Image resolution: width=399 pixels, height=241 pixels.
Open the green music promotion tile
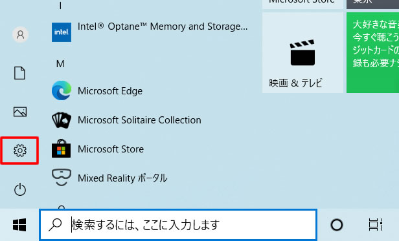click(x=373, y=53)
